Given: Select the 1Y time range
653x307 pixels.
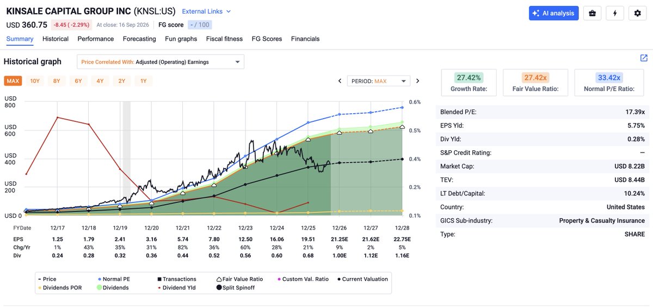Looking at the screenshot, I should pyautogui.click(x=144, y=81).
